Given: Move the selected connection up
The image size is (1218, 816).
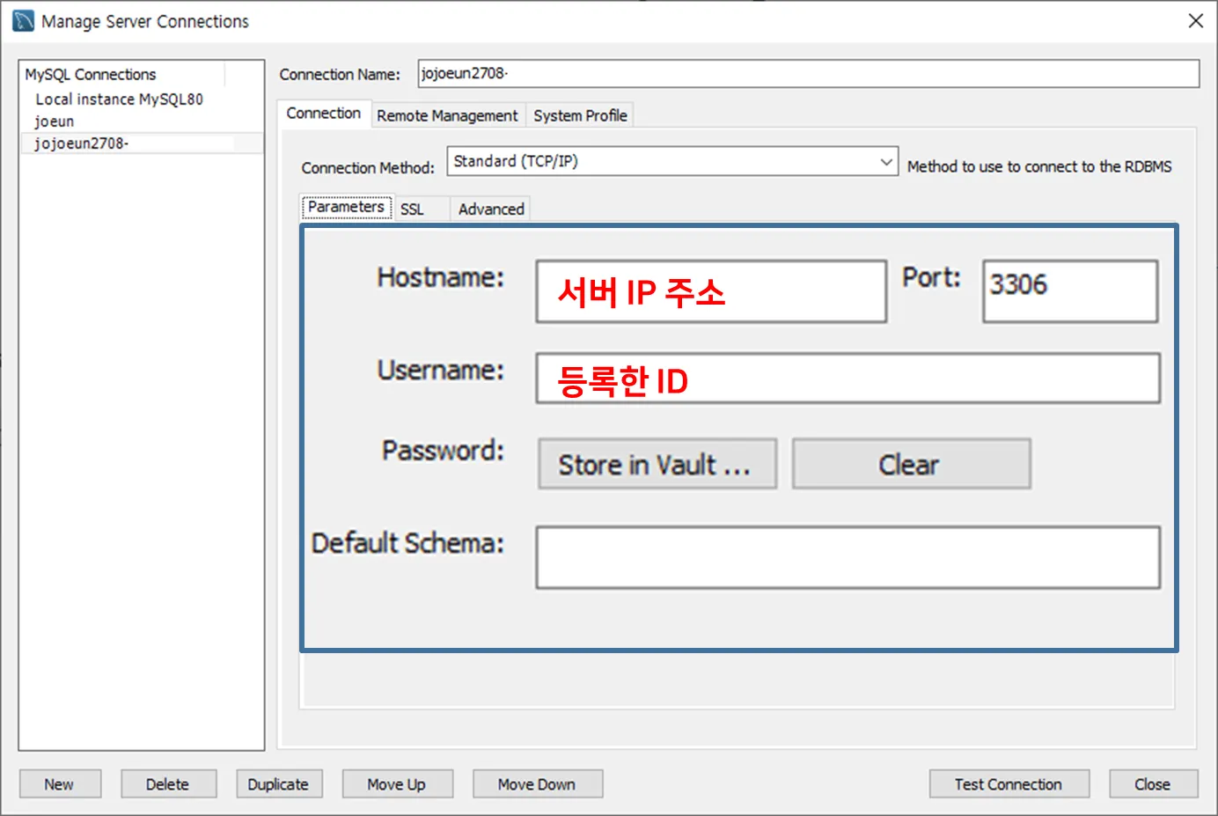Looking at the screenshot, I should (x=397, y=784).
